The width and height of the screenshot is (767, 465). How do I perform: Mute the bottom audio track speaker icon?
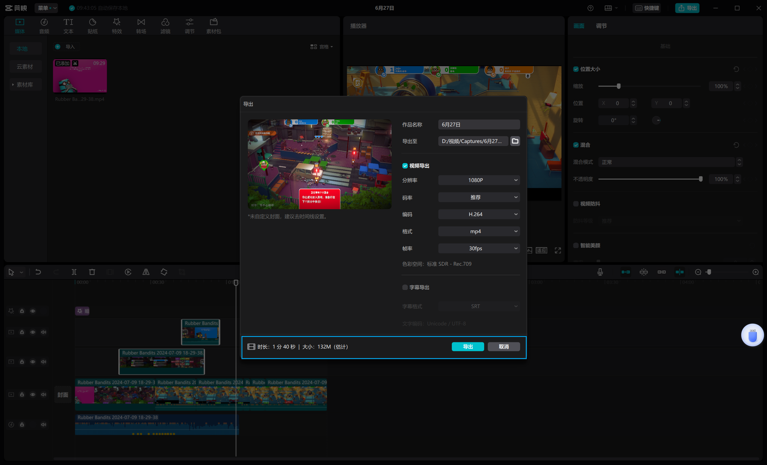tap(43, 424)
